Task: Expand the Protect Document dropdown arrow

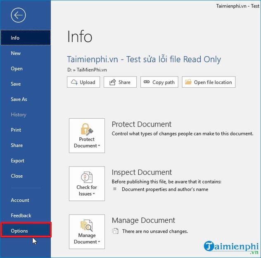Action: point(99,146)
